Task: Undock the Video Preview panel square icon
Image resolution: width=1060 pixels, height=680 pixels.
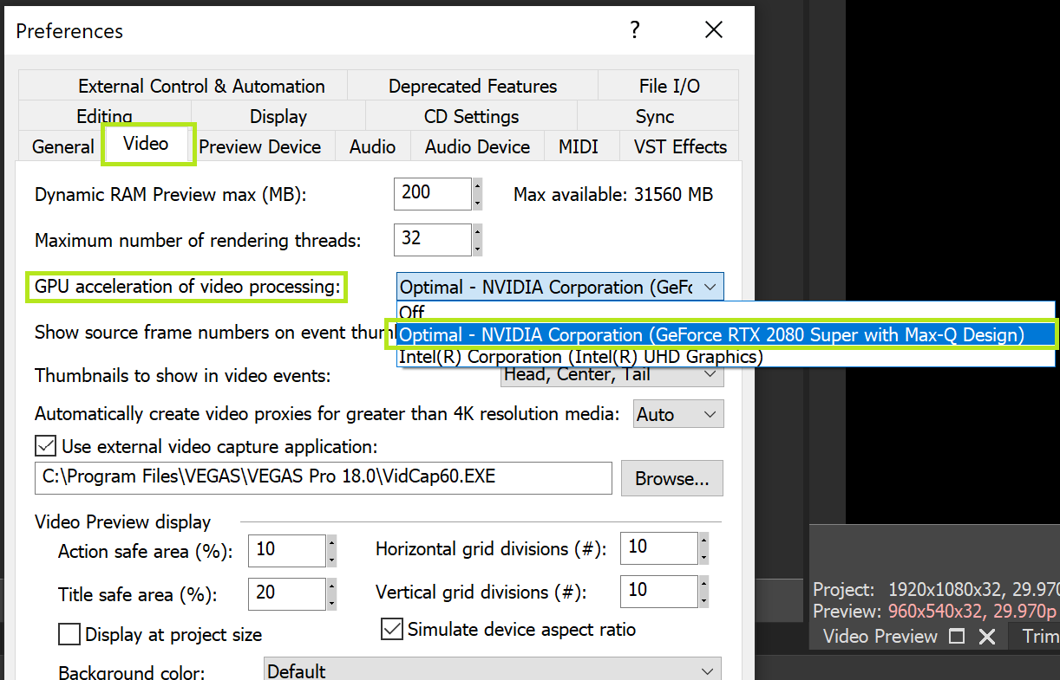Action: pyautogui.click(x=957, y=637)
